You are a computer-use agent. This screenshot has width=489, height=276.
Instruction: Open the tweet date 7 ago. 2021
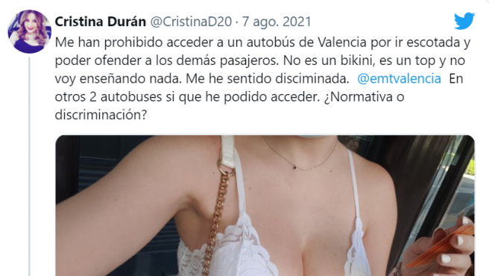click(277, 22)
